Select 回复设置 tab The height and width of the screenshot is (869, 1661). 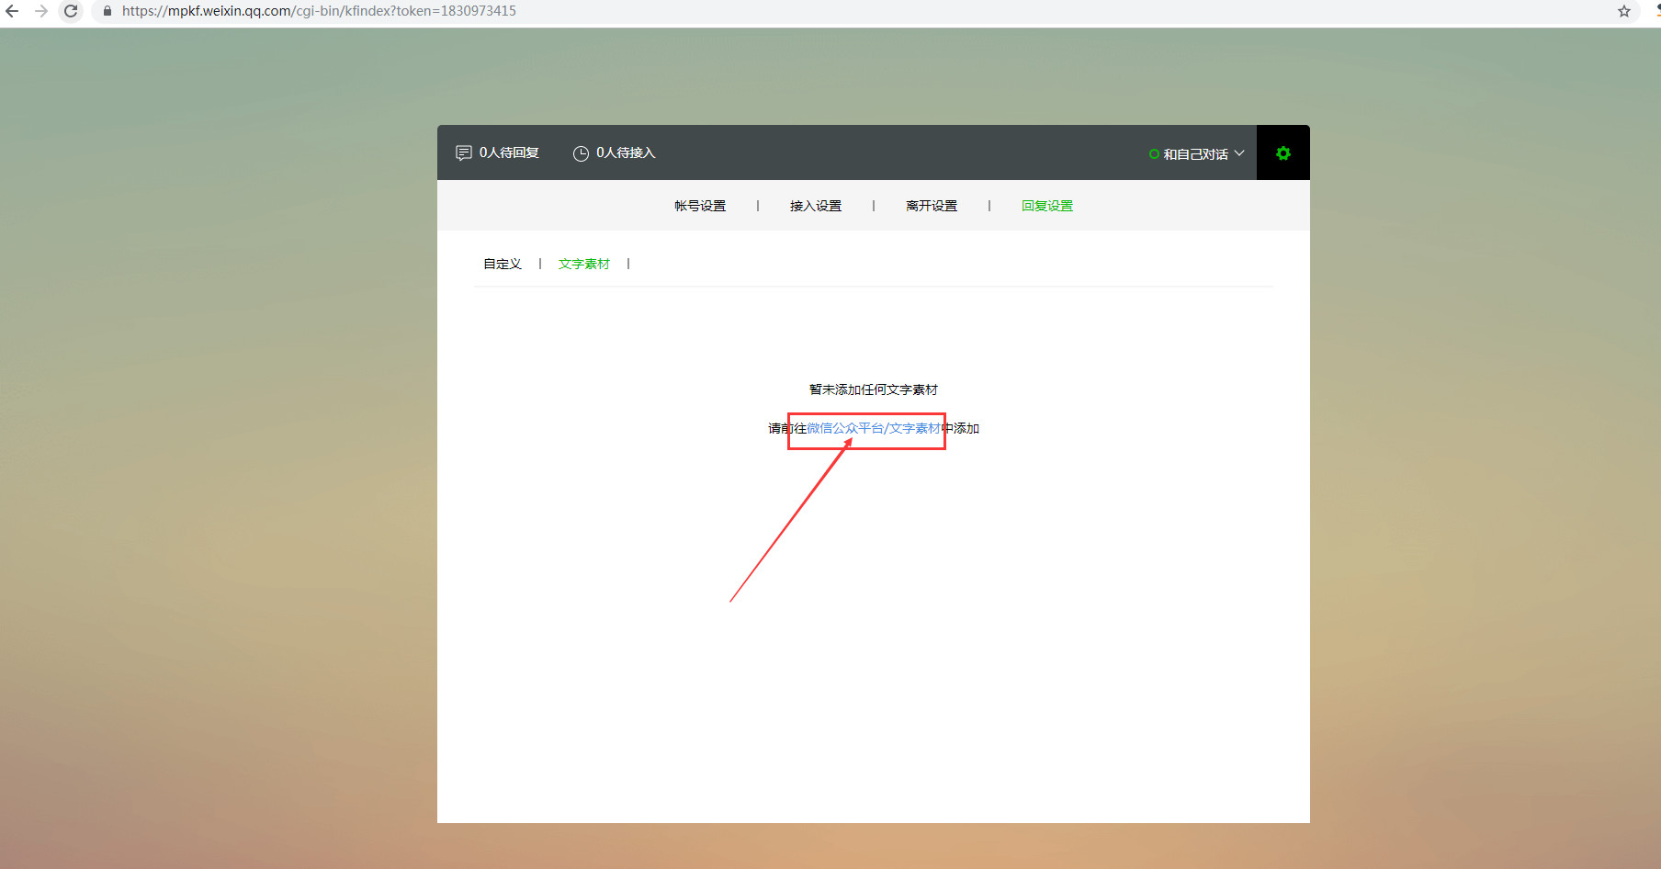[1047, 206]
